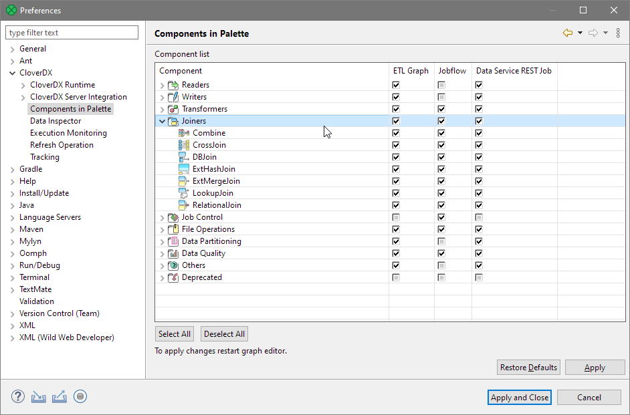
Task: Collapse the Joiners category
Action: coord(161,120)
